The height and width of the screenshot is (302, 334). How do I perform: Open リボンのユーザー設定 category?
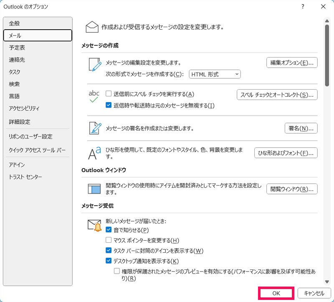click(38, 136)
